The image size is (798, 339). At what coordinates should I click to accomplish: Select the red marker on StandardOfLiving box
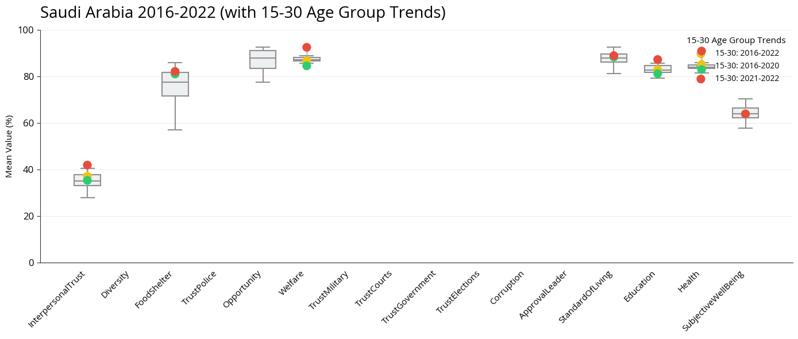click(614, 56)
